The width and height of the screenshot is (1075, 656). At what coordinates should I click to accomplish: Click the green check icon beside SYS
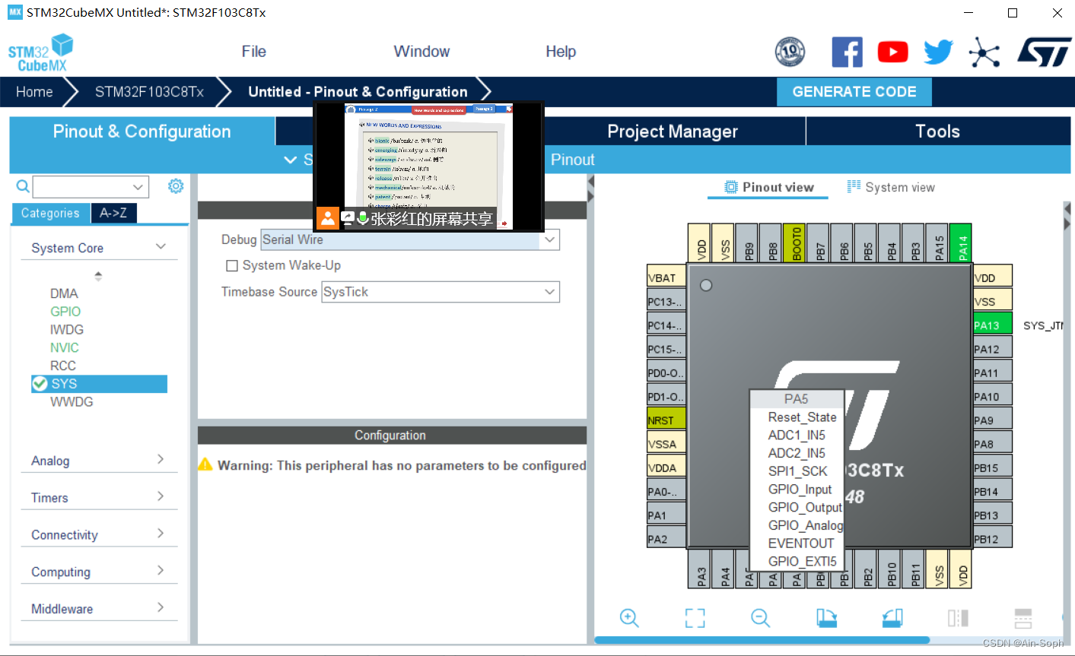click(40, 384)
